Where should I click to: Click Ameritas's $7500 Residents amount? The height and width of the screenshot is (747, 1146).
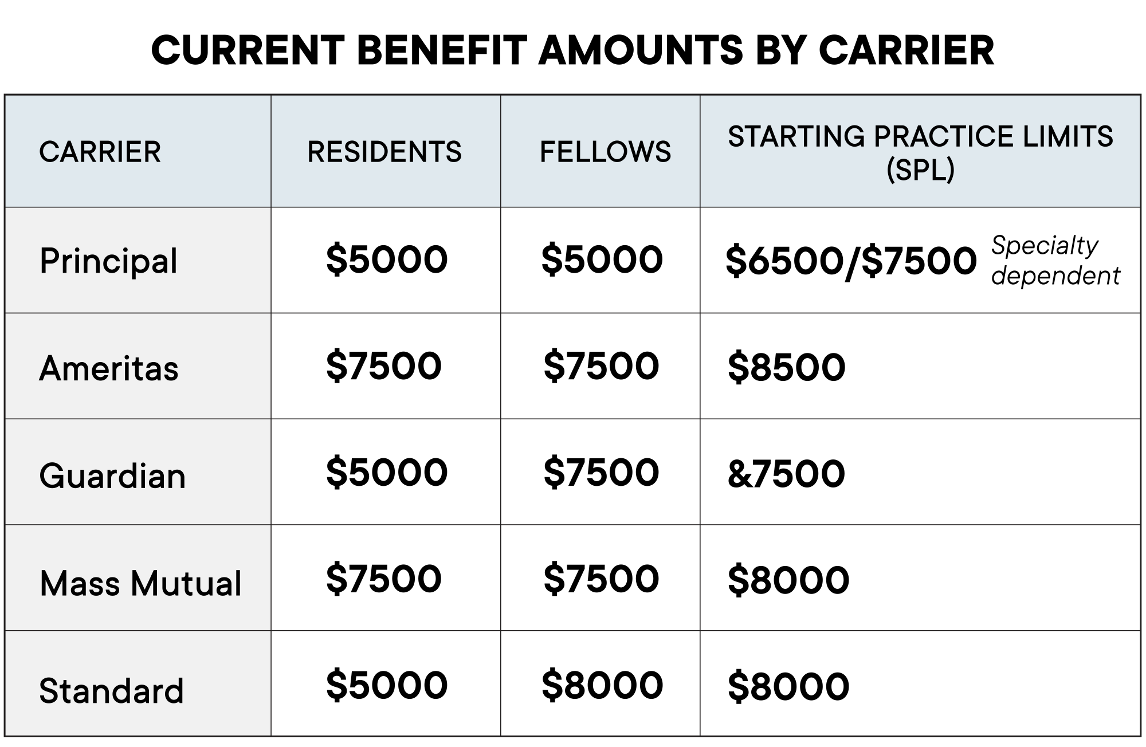pos(384,365)
